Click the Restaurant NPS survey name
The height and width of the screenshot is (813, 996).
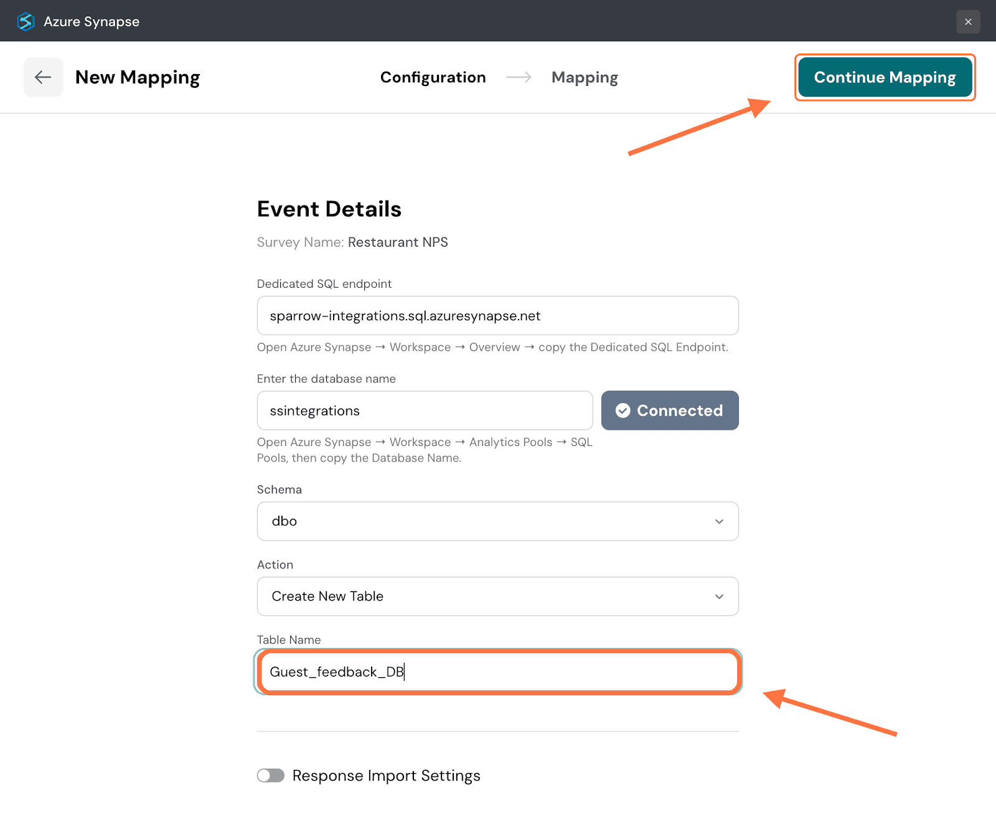click(x=398, y=242)
